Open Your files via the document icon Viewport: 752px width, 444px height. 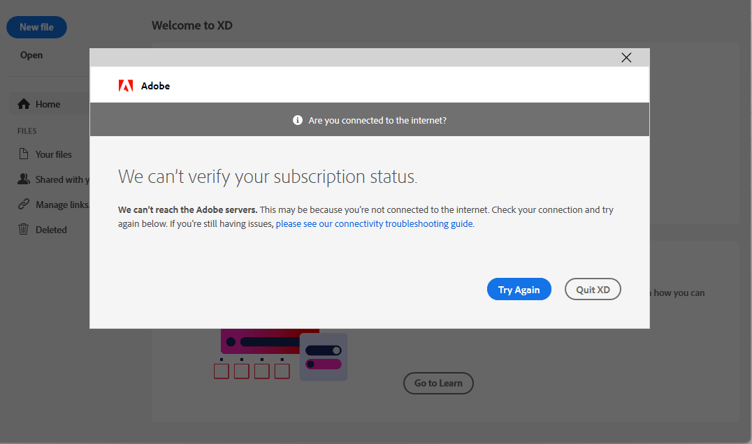23,154
